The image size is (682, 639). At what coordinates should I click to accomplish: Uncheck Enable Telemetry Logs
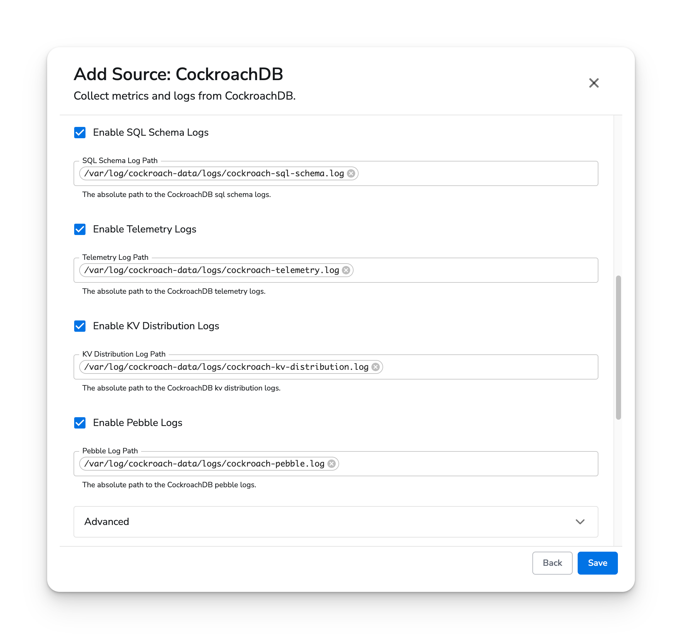point(80,229)
